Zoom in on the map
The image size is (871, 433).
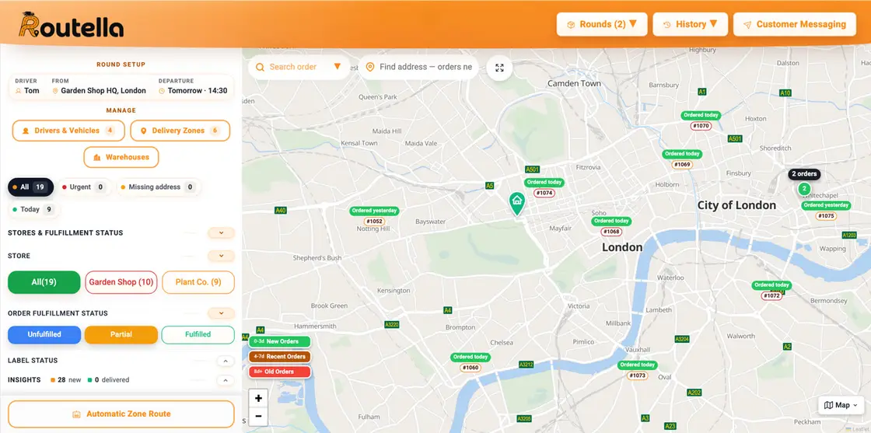258,398
